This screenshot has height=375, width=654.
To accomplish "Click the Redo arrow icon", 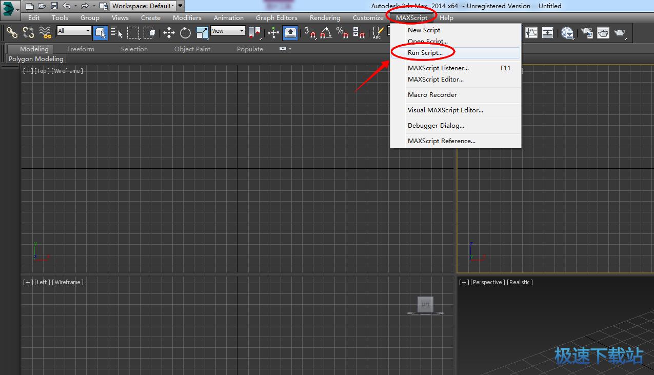I will (85, 6).
